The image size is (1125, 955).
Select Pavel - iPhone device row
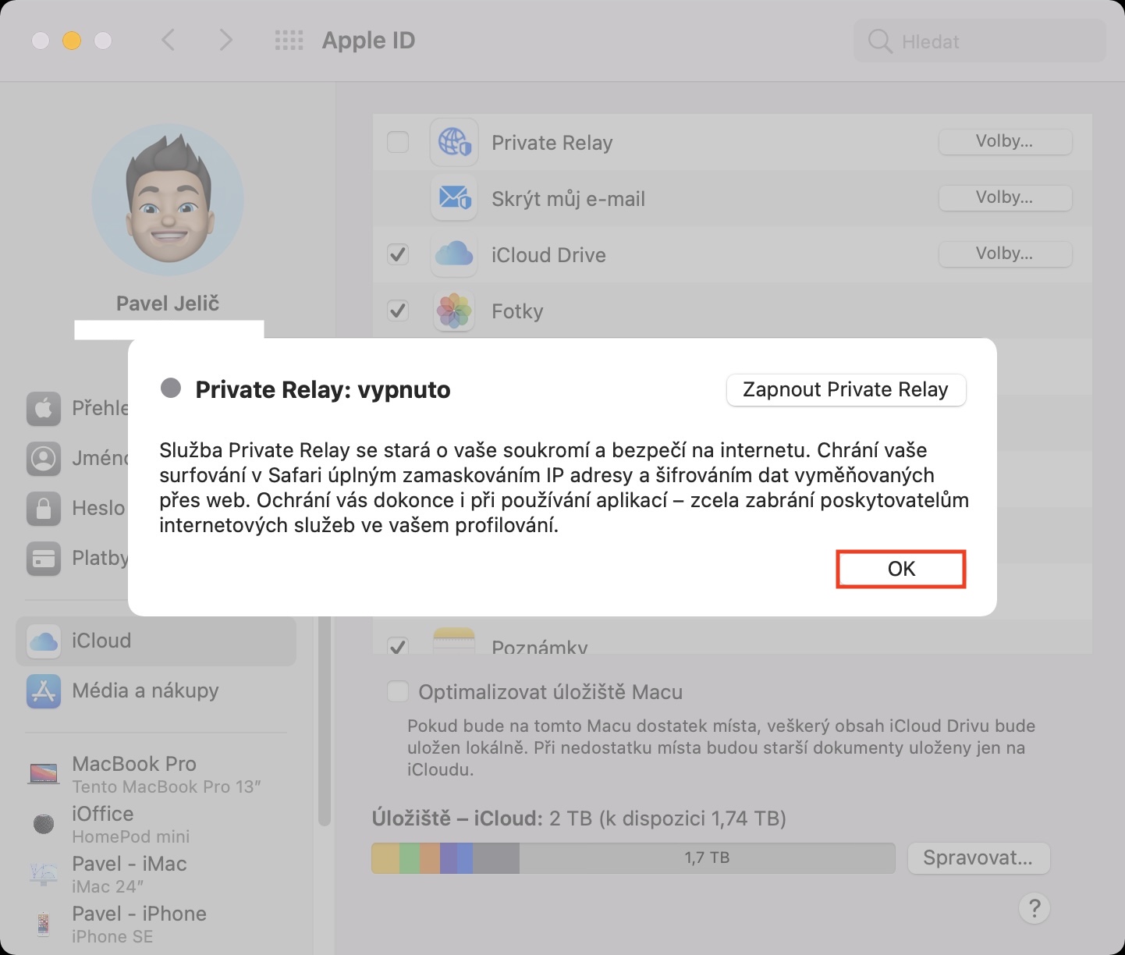156,924
